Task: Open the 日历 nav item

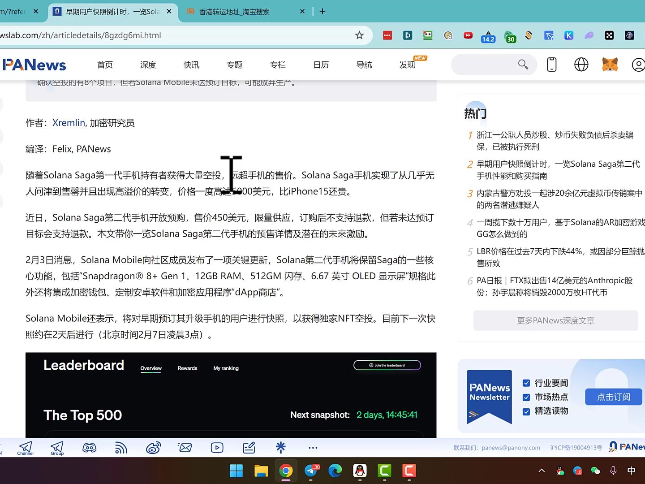Action: tap(321, 65)
